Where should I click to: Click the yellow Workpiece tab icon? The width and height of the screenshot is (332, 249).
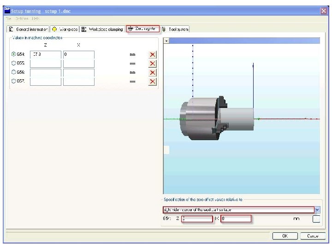[54, 29]
